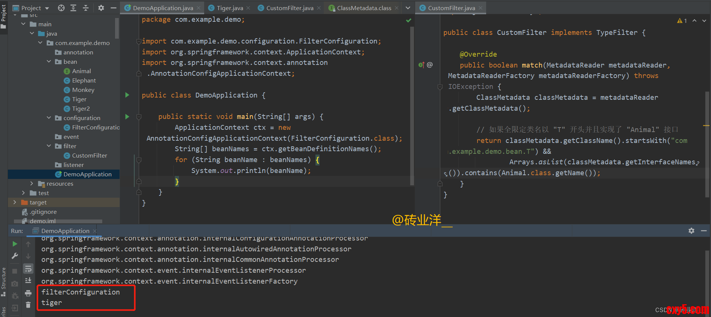Expand the target folder
The height and width of the screenshot is (317, 711).
coord(15,202)
